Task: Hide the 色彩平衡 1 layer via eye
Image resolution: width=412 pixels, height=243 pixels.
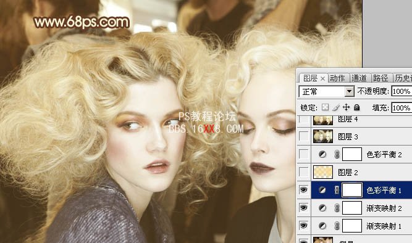Action: [303, 189]
